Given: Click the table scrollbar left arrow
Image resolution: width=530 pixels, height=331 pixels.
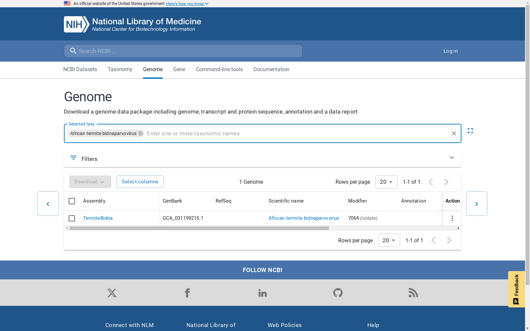Looking at the screenshot, I should pyautogui.click(x=67, y=228).
